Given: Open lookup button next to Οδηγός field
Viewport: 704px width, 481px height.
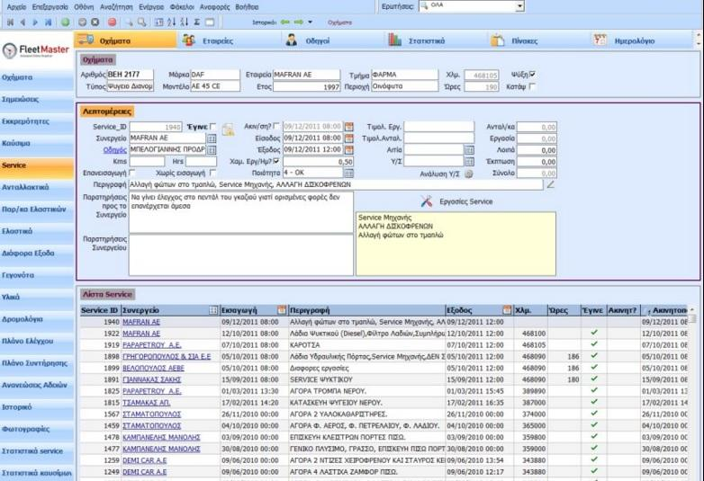Looking at the screenshot, I should (212, 150).
